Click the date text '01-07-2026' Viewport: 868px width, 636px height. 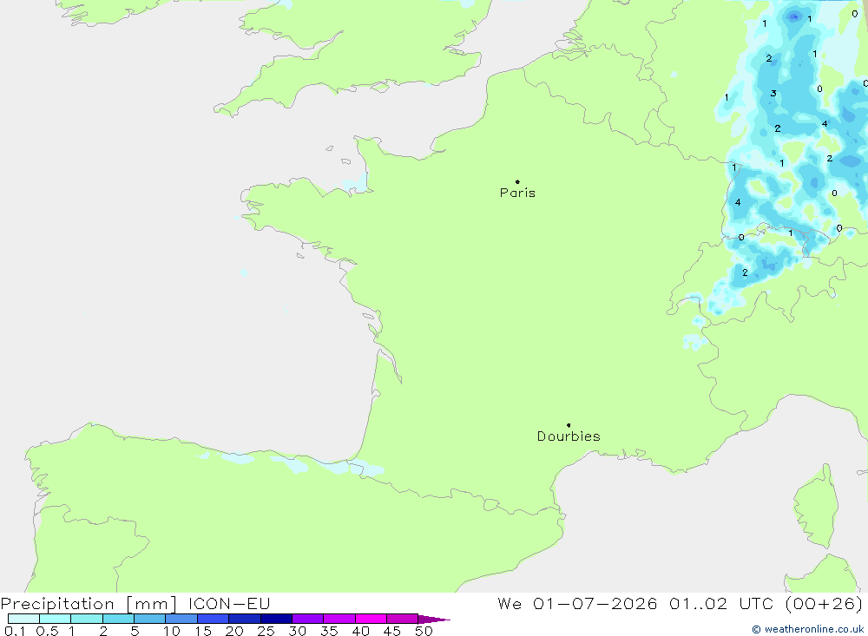click(595, 603)
